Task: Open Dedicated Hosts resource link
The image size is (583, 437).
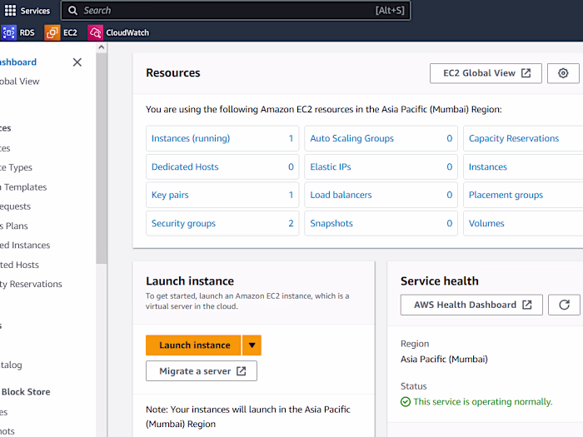Action: point(185,166)
